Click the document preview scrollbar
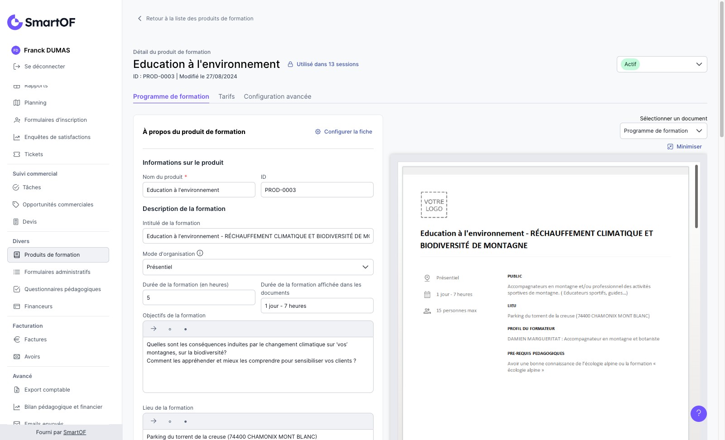This screenshot has height=440, width=725. tap(696, 197)
